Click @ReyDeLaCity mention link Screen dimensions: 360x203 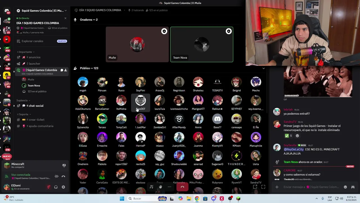[x=294, y=149]
